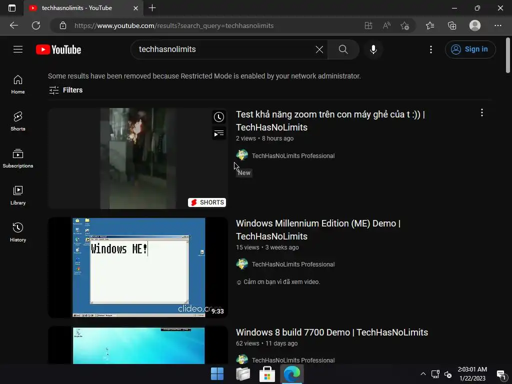Open Library in the sidebar
Image resolution: width=512 pixels, height=384 pixels.
18,195
